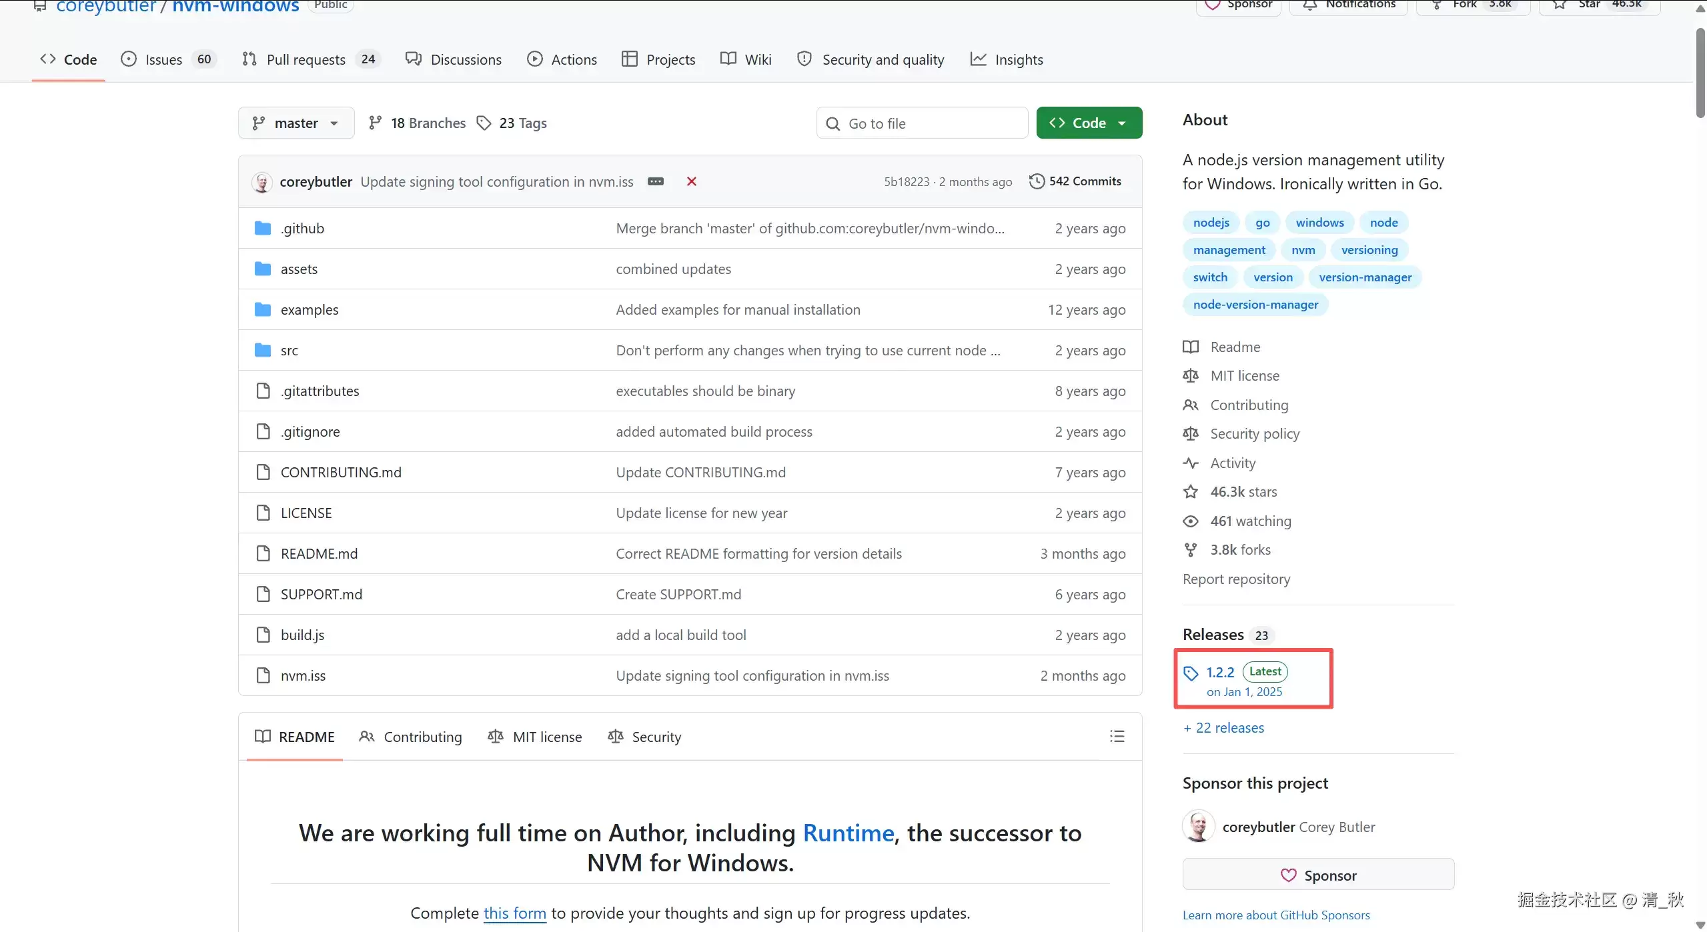Click the commit history clock icon
This screenshot has width=1707, height=932.
pyautogui.click(x=1037, y=181)
